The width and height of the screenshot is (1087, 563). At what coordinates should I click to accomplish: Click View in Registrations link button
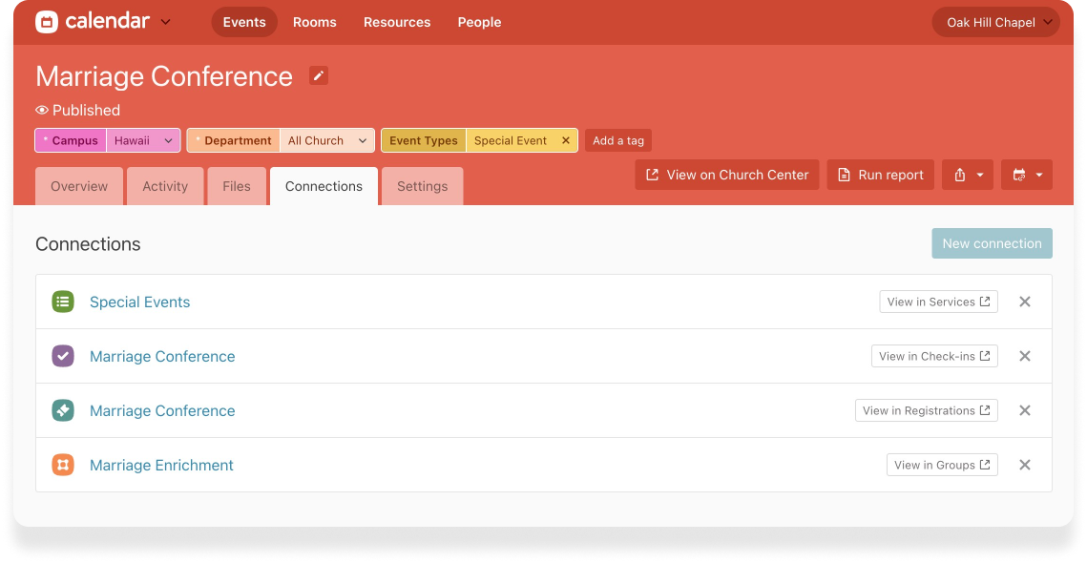[x=926, y=410]
